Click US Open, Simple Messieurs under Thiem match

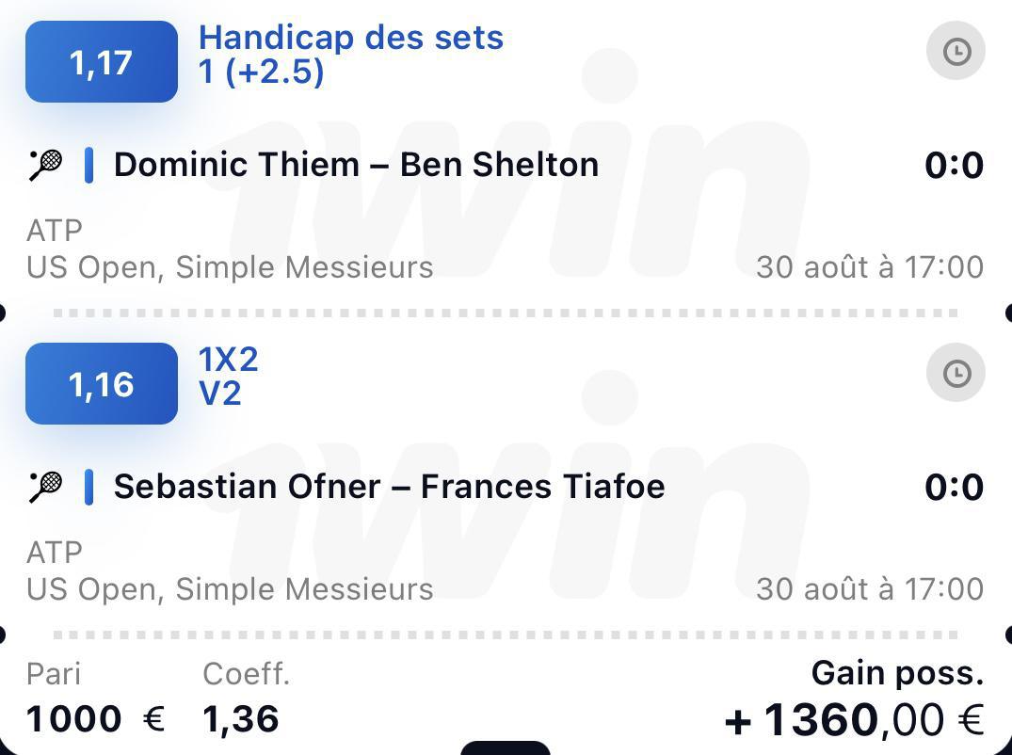tap(230, 267)
